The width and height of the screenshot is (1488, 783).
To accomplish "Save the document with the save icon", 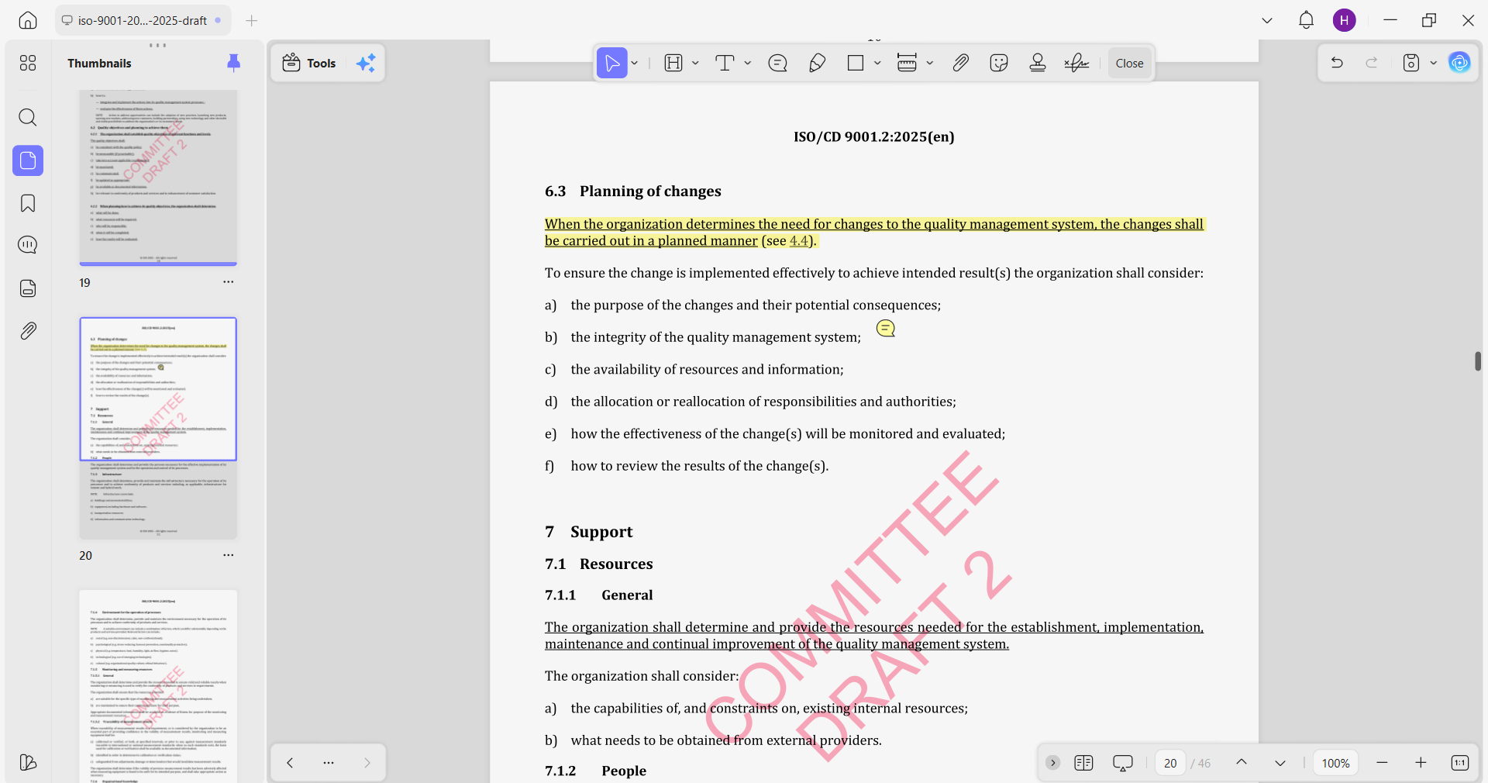I will click(x=1411, y=63).
